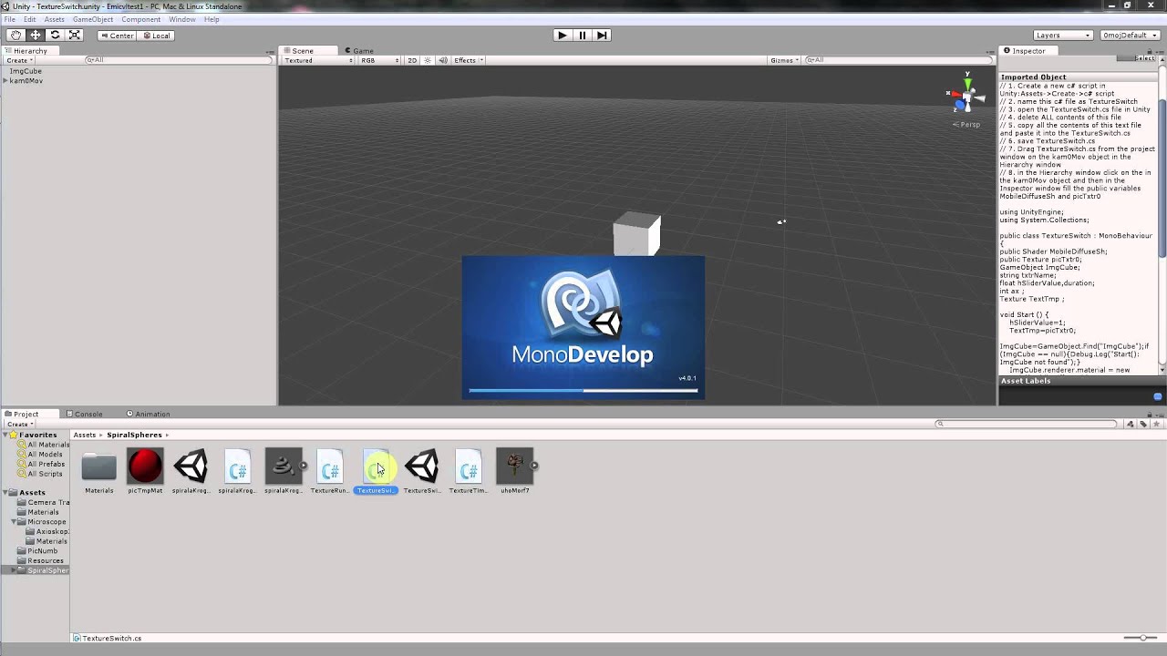This screenshot has height=656, width=1167.
Task: Open the GameObject menu
Action: 93,19
